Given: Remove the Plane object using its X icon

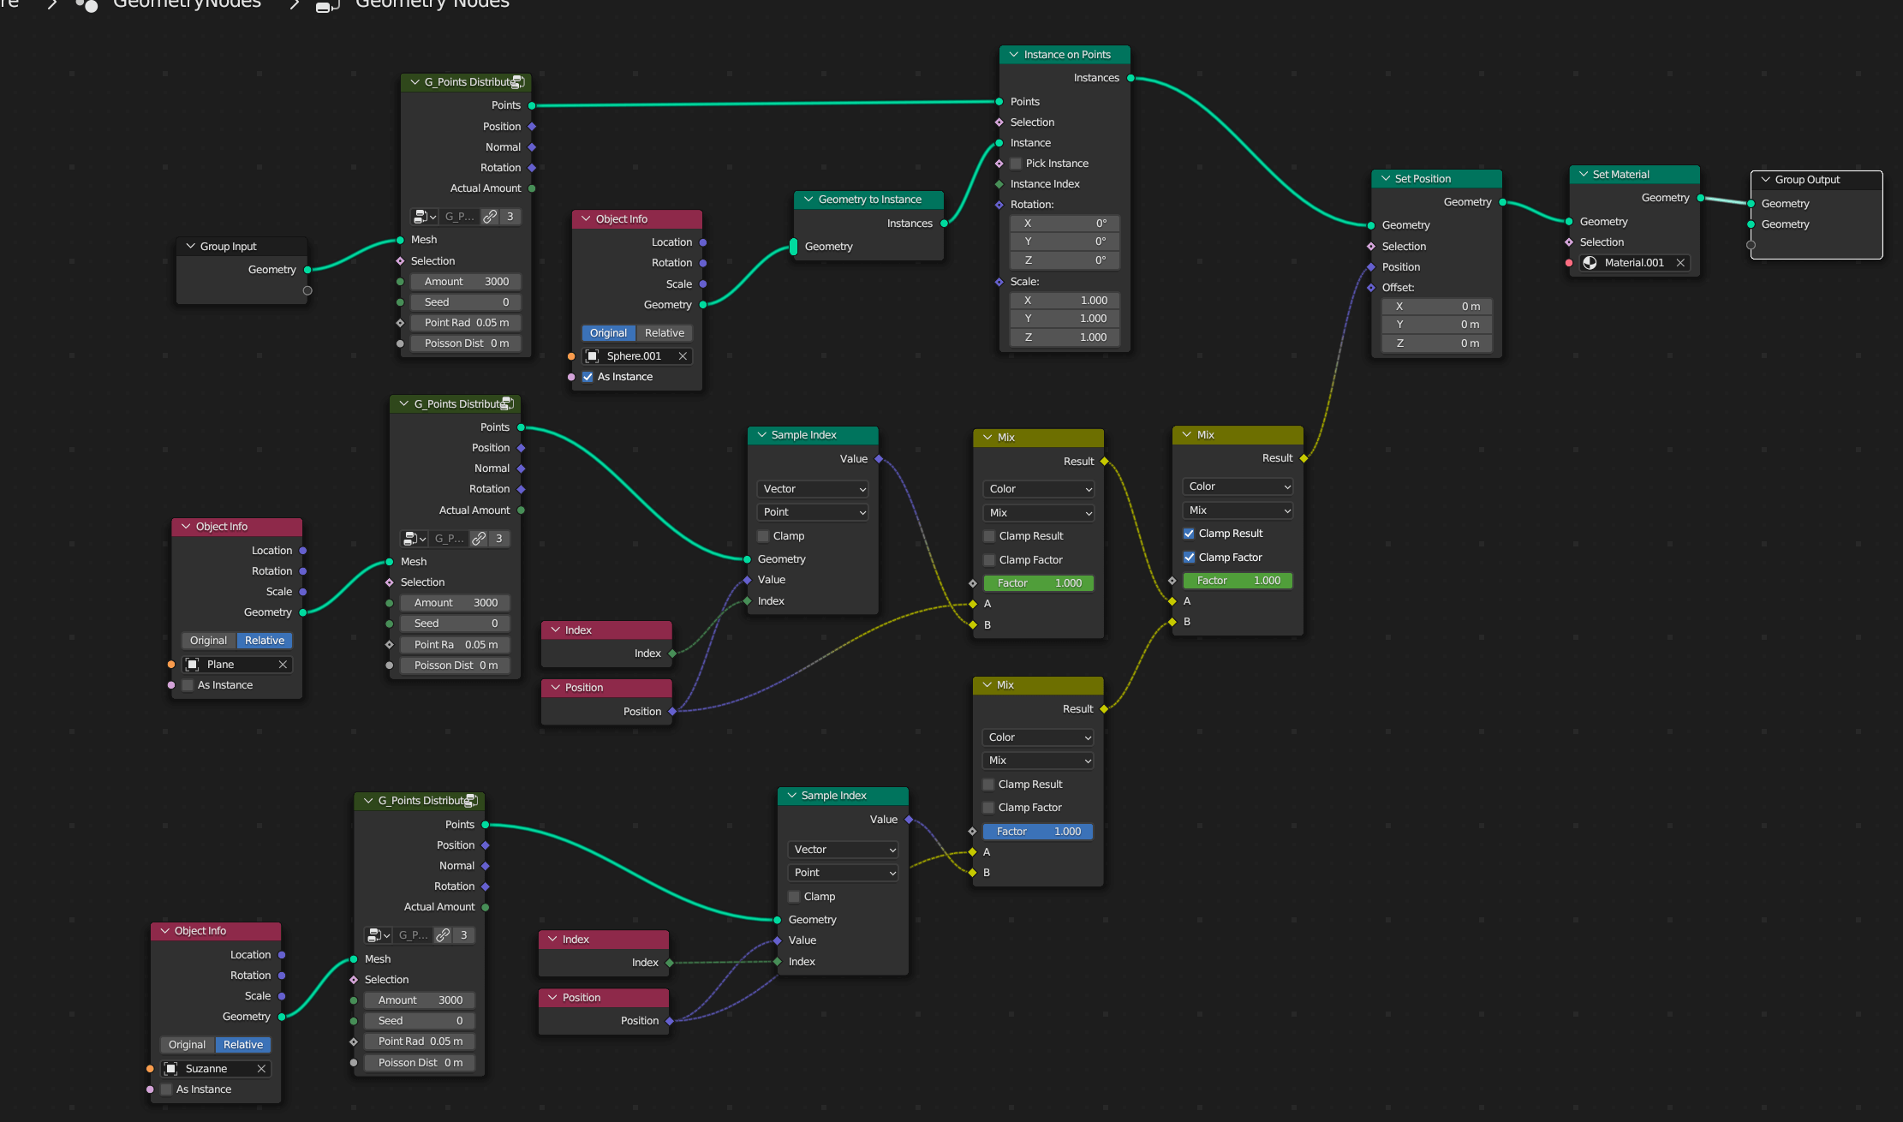Looking at the screenshot, I should click(x=283, y=665).
